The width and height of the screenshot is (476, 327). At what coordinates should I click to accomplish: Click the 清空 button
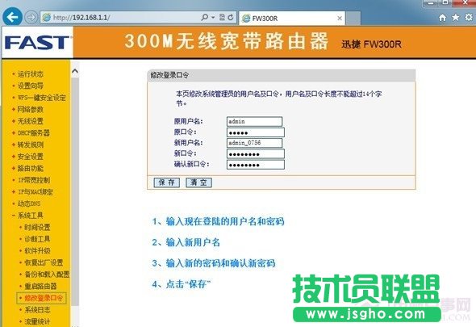coord(198,182)
